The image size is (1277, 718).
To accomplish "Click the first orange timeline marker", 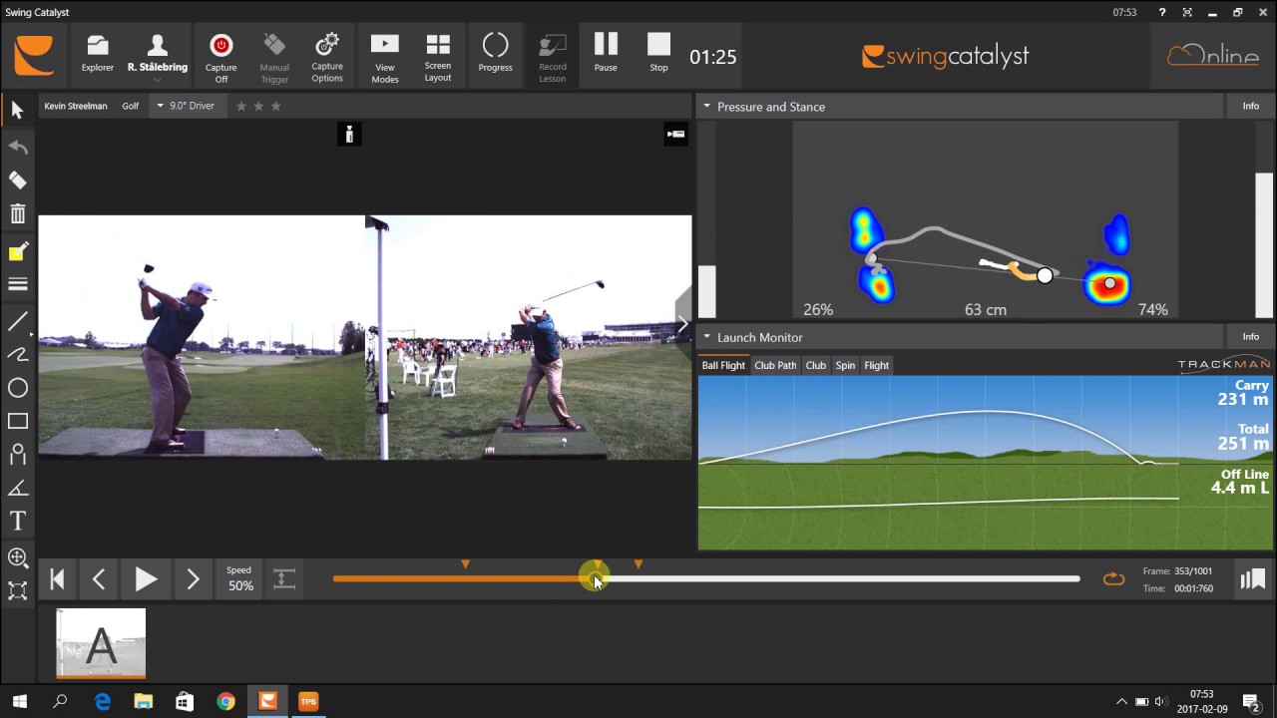I will tap(465, 564).
